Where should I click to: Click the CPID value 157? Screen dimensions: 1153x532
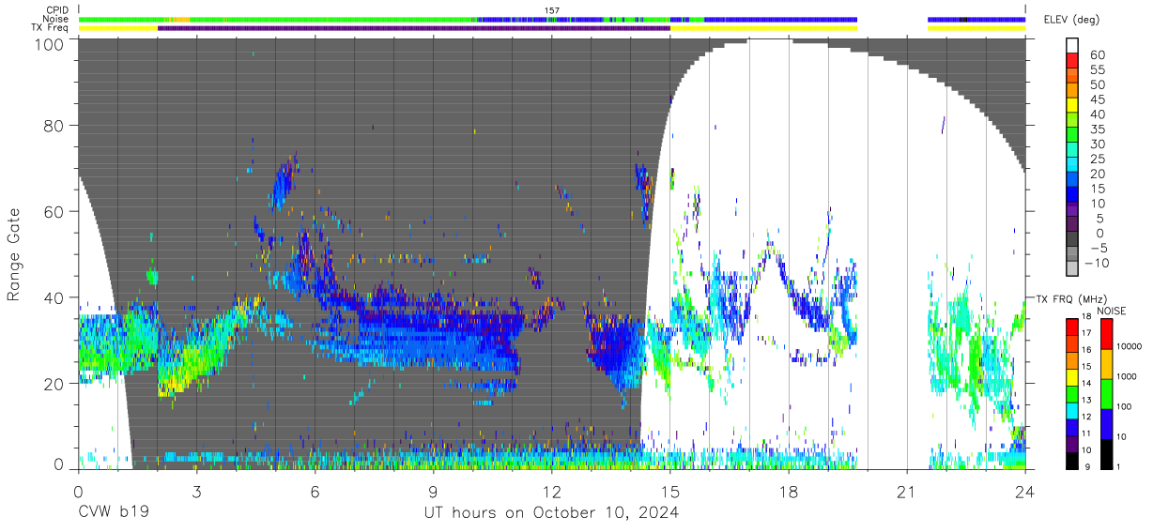(x=552, y=10)
